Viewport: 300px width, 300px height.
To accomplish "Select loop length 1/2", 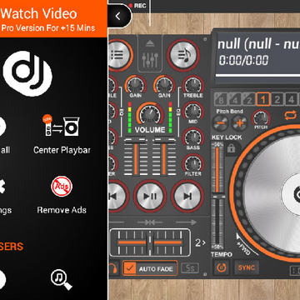I will click(249, 99).
